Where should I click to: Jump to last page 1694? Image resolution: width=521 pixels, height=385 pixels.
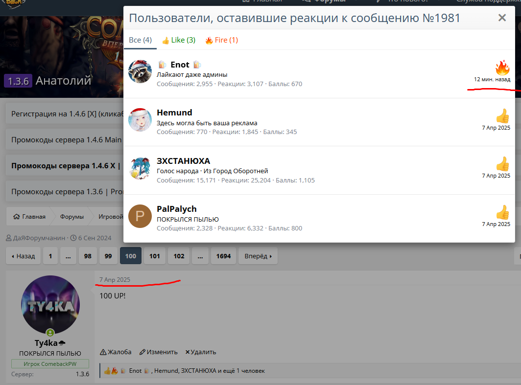point(223,256)
